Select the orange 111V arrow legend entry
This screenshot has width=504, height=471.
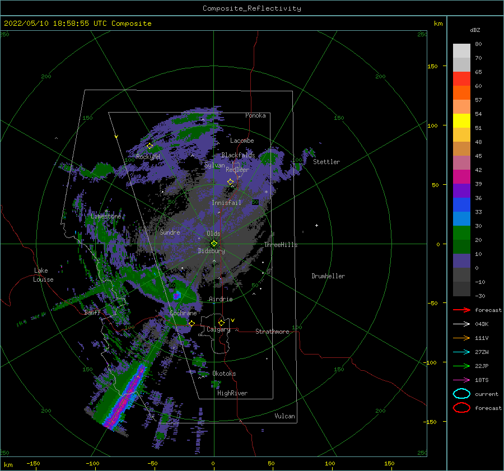click(x=461, y=338)
